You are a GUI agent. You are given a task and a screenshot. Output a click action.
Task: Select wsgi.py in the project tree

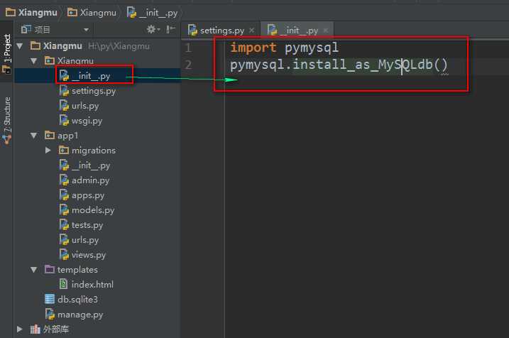[x=97, y=121]
